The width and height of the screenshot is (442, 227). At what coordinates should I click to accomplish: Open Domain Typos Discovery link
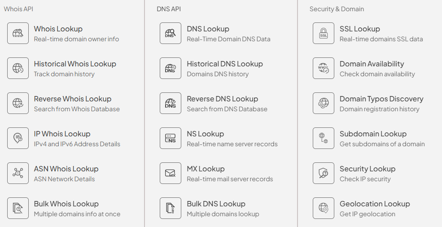click(x=381, y=99)
